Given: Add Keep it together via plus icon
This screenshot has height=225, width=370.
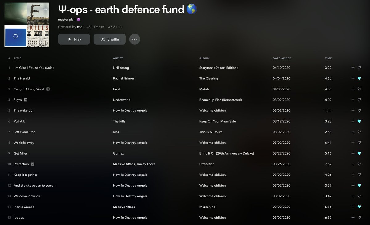Looking at the screenshot, I should coord(353,175).
